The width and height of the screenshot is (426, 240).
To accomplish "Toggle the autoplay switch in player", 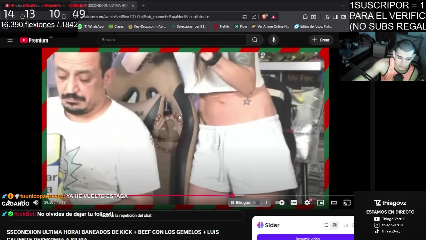I will tap(280, 203).
